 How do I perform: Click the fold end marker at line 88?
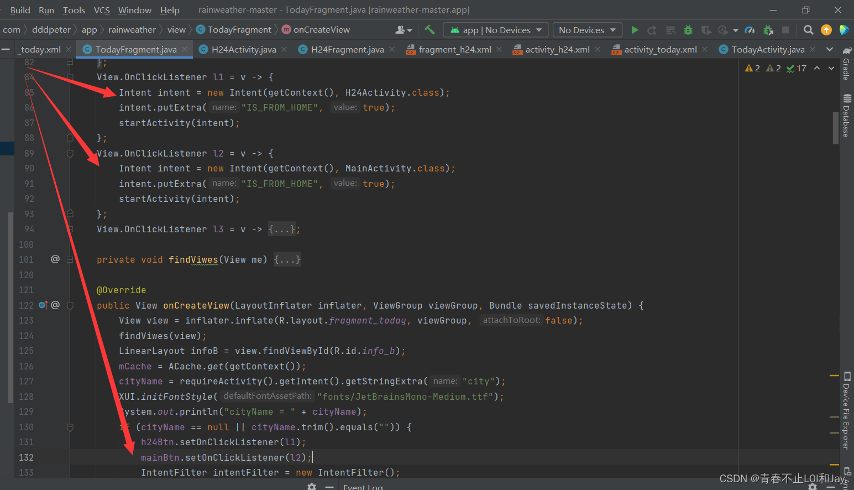click(70, 137)
